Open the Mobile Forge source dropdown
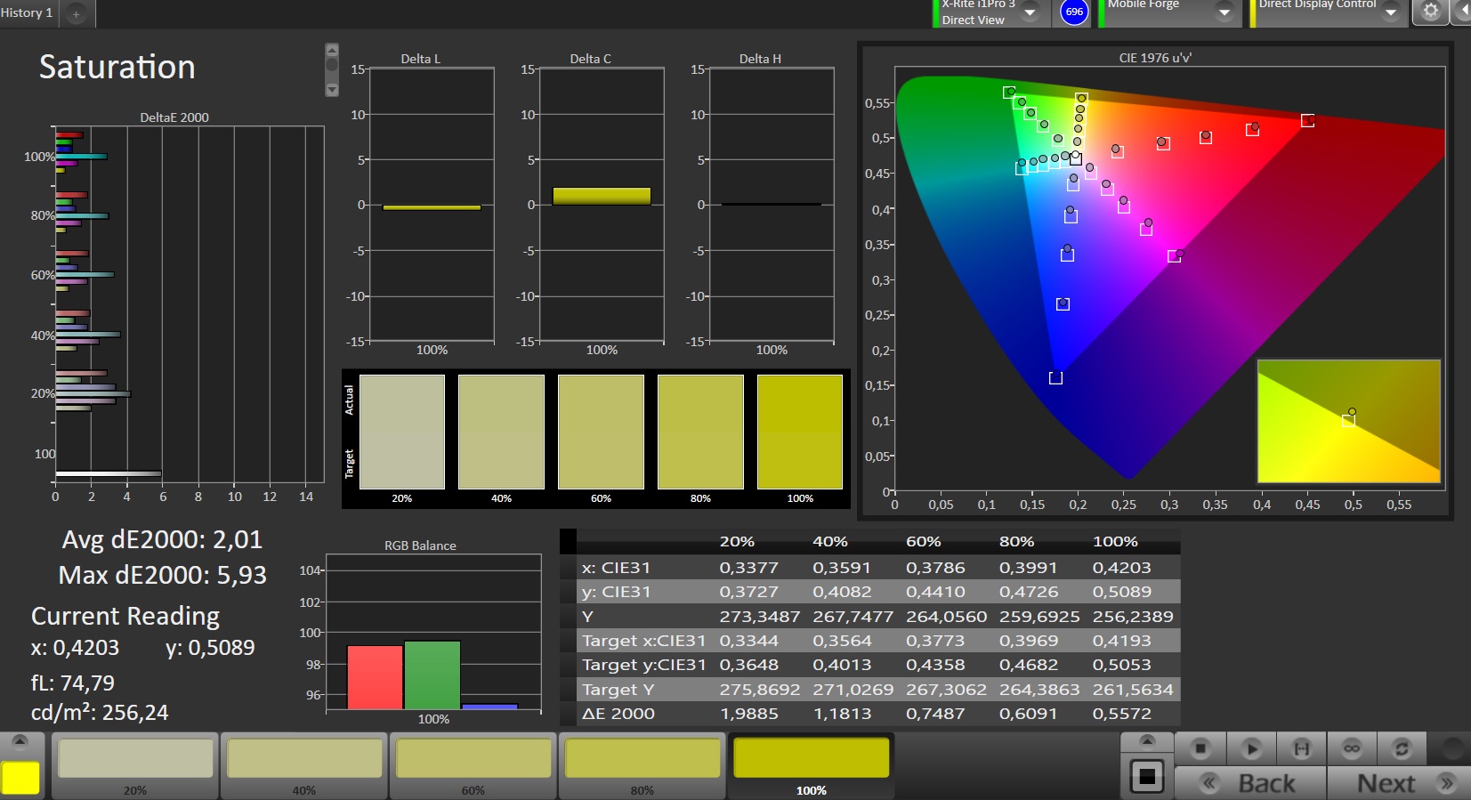The image size is (1471, 800). click(1224, 12)
